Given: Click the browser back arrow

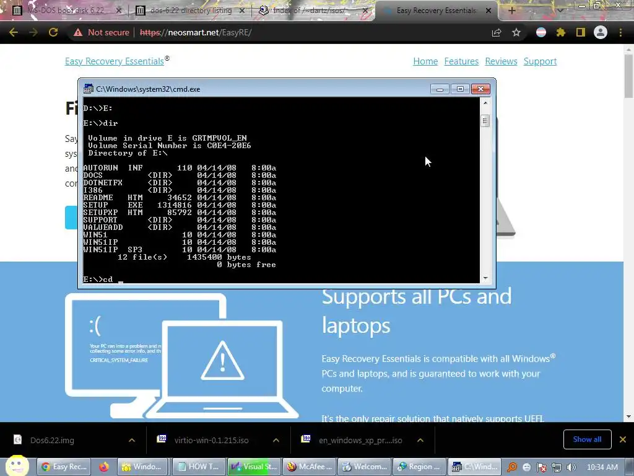Looking at the screenshot, I should point(14,32).
